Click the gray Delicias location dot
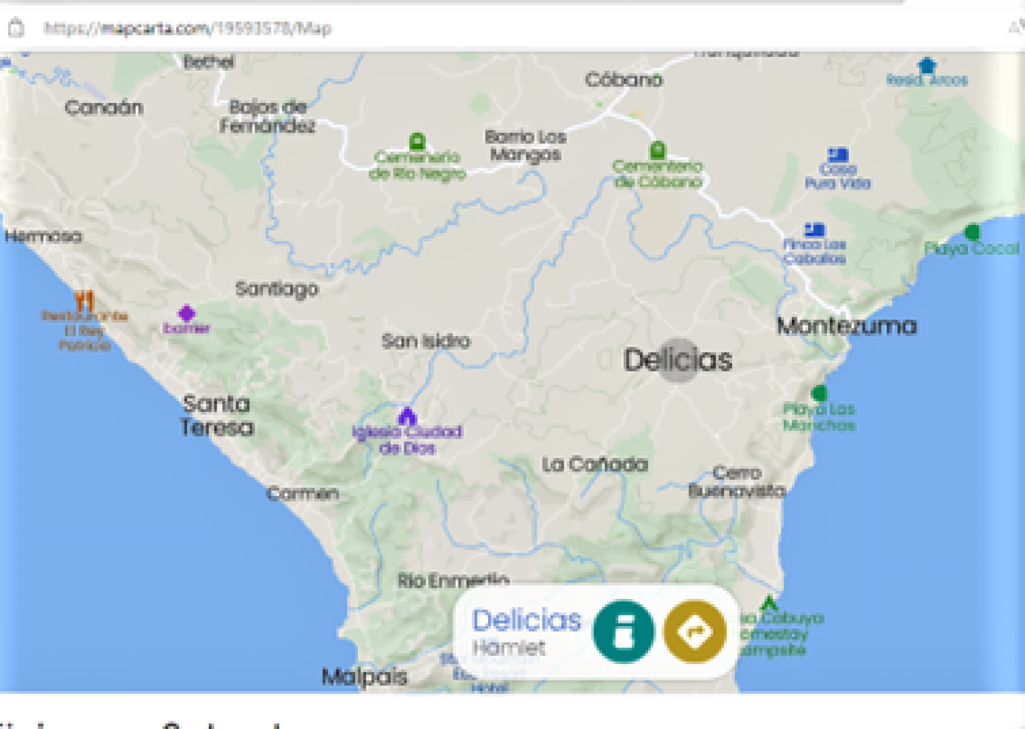Image resolution: width=1025 pixels, height=729 pixels. coord(678,360)
